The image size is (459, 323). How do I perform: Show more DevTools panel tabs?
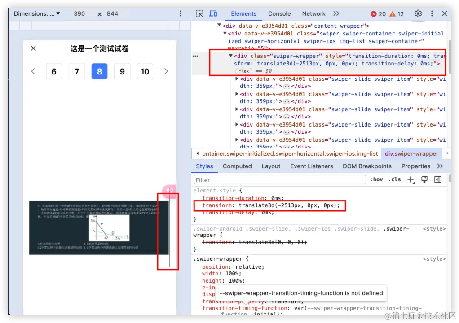coord(336,14)
